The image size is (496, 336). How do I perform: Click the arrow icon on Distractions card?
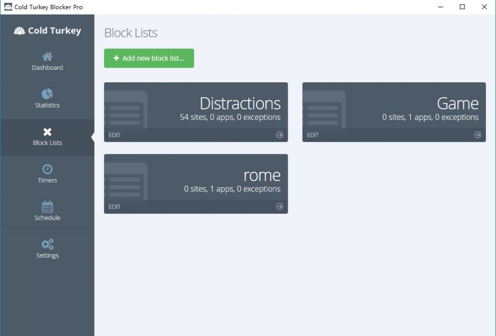[279, 135]
